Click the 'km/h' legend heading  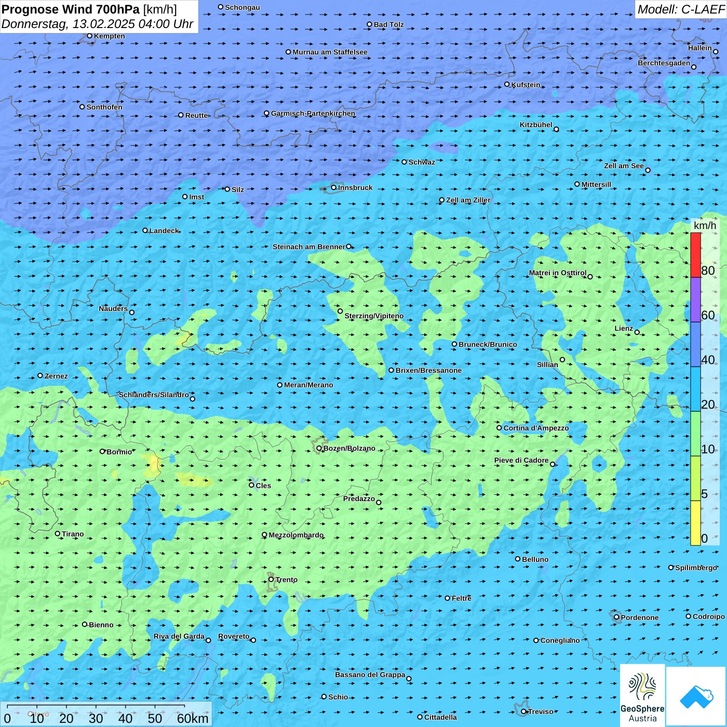705,225
